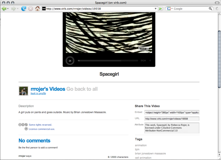Image resolution: width=221 pixels, height=160 pixels.
Task: Click the vertical scrollbar thumb
Action: pyautogui.click(x=219, y=59)
